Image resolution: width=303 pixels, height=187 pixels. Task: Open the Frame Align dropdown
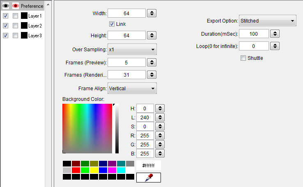tap(132, 89)
